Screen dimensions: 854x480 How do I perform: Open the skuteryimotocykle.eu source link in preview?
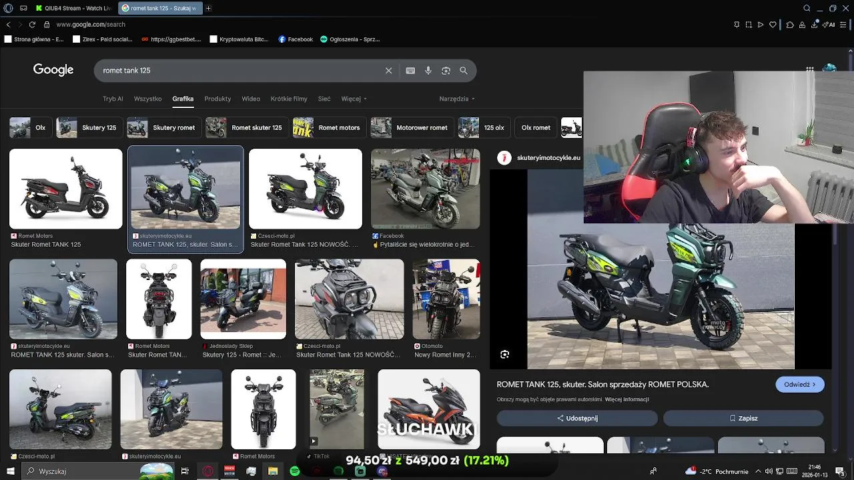(x=548, y=158)
